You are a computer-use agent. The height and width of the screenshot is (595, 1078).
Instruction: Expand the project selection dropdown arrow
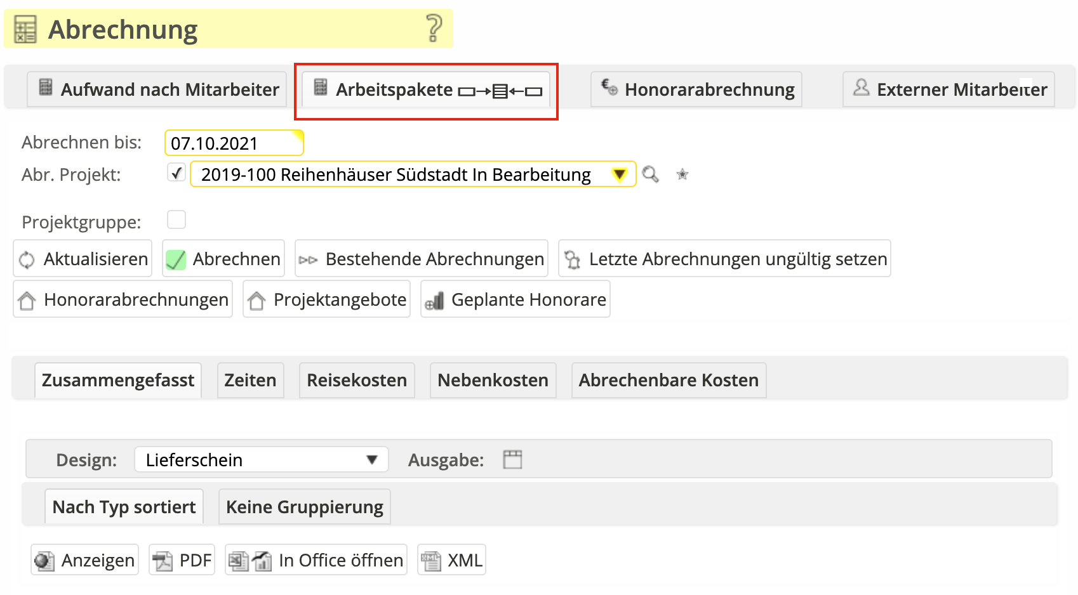(620, 174)
